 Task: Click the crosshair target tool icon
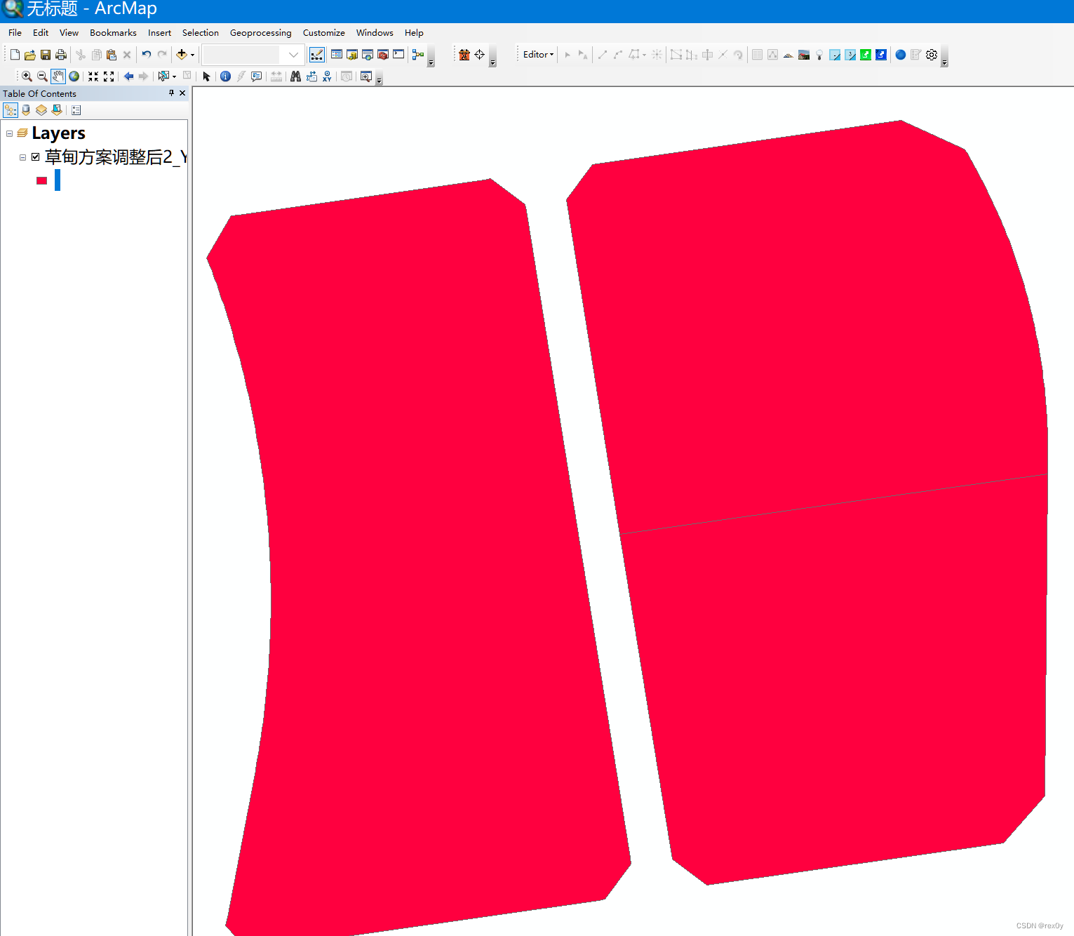tap(480, 55)
